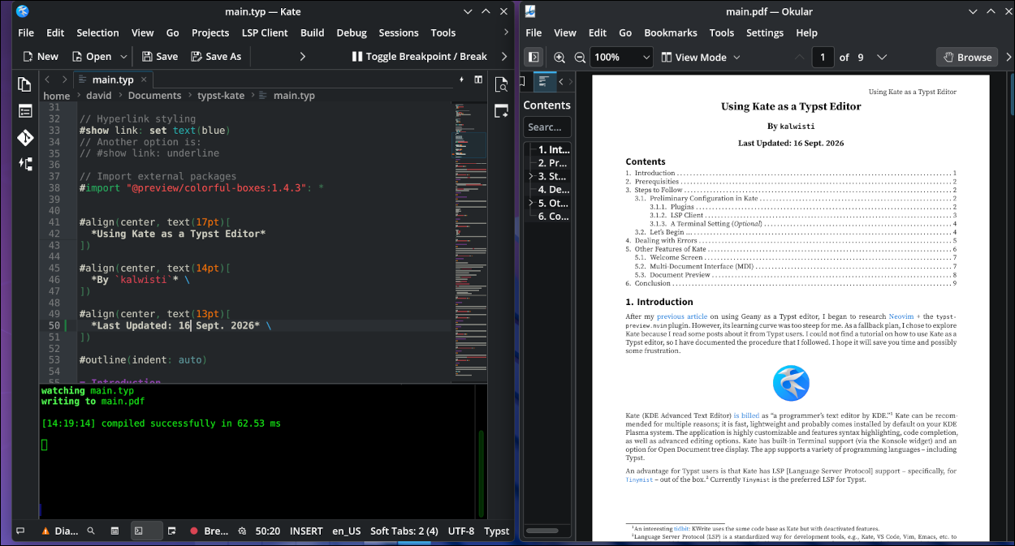Click the Search field in Okular's Contents panel
Image resolution: width=1015 pixels, height=546 pixels.
tap(546, 127)
